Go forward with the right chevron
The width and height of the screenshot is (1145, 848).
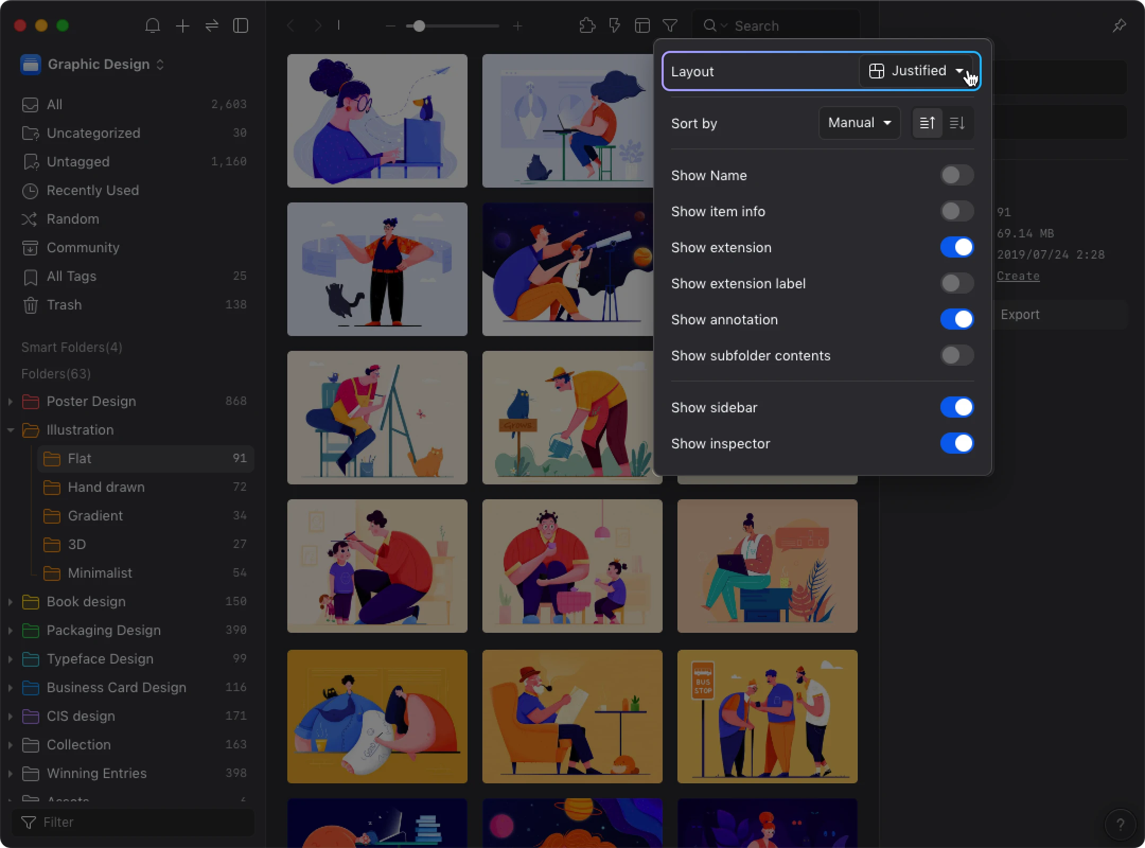tap(318, 25)
